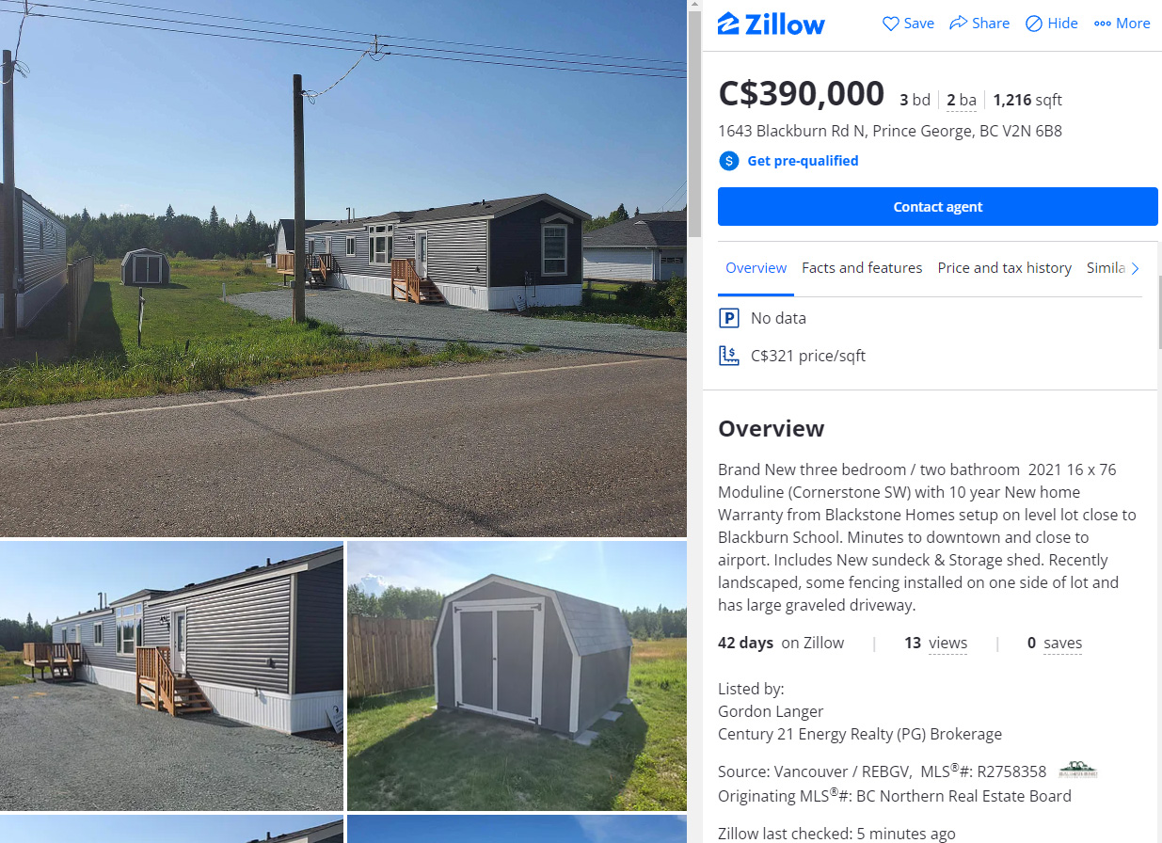This screenshot has width=1162, height=843.
Task: Share this listing
Action: pos(979,24)
